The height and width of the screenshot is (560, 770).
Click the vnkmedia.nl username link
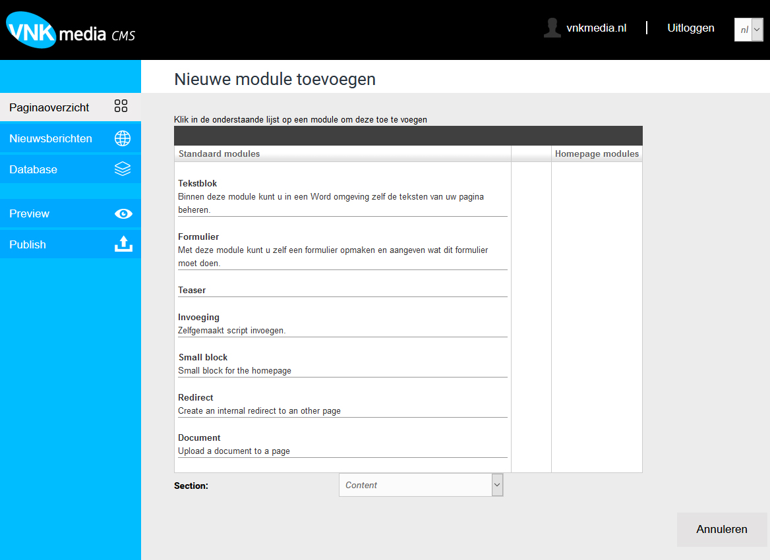(x=596, y=28)
